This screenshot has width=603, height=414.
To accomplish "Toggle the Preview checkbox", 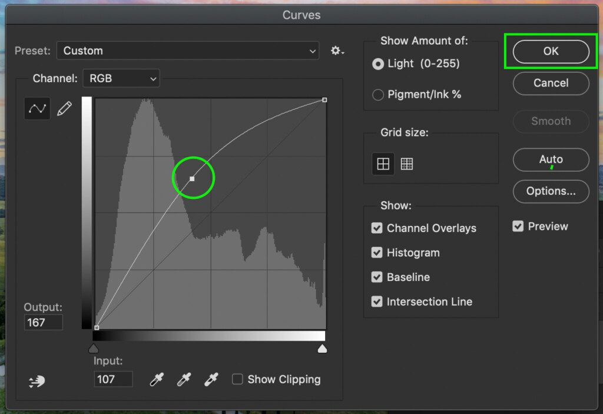I will pyautogui.click(x=518, y=226).
